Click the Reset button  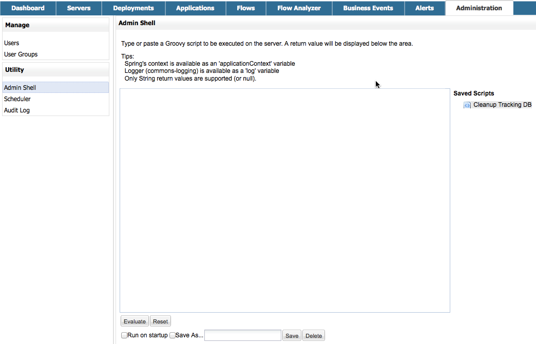tap(160, 321)
